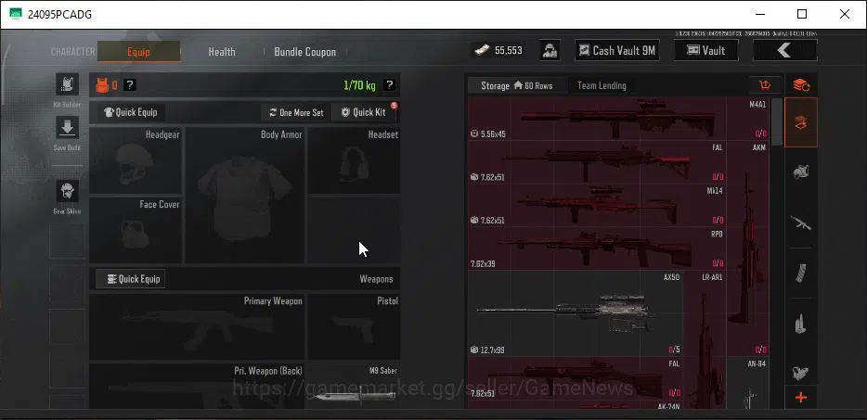Select the Pistol slot
This screenshot has height=420, width=867.
(354, 326)
